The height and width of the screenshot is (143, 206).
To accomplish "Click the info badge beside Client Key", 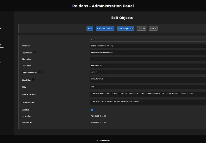I will [33, 79].
